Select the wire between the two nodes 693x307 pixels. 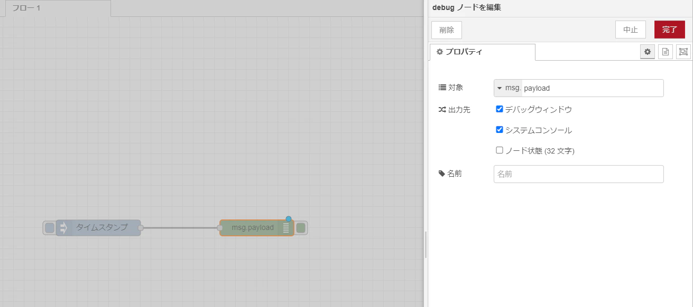(180, 228)
